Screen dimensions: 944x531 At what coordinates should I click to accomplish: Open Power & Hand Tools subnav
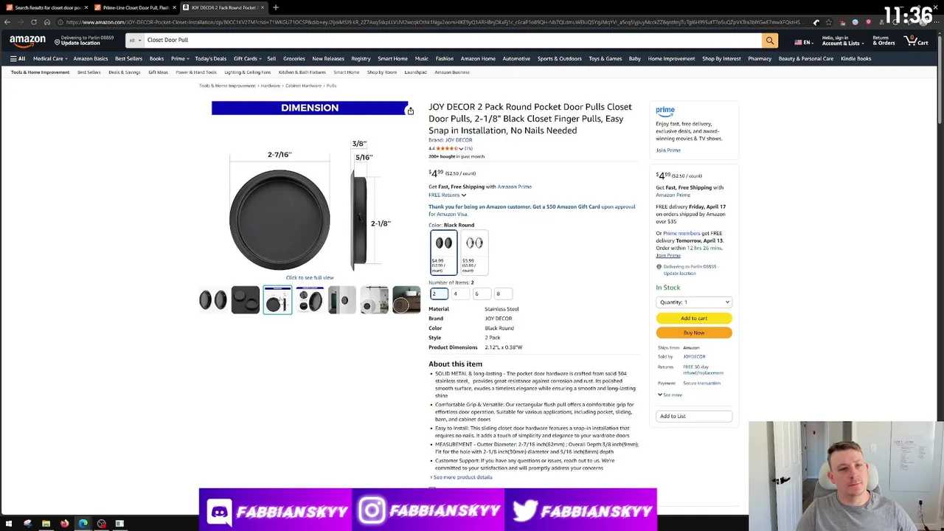(x=196, y=72)
